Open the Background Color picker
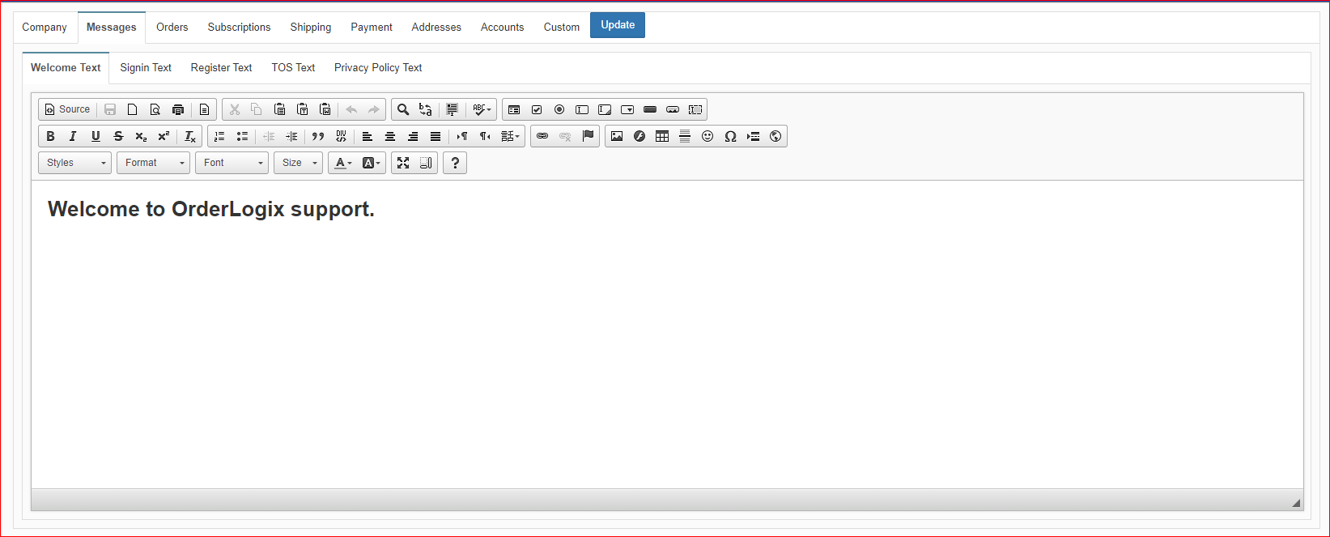This screenshot has width=1330, height=537. click(x=371, y=163)
